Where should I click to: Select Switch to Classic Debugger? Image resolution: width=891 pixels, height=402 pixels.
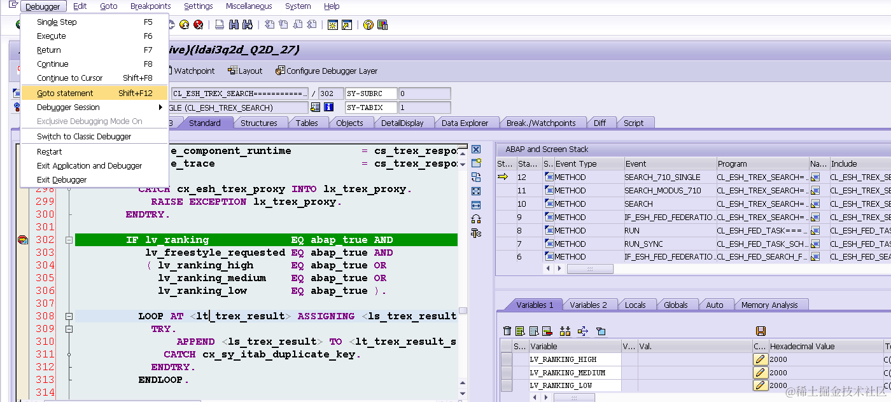[95, 137]
